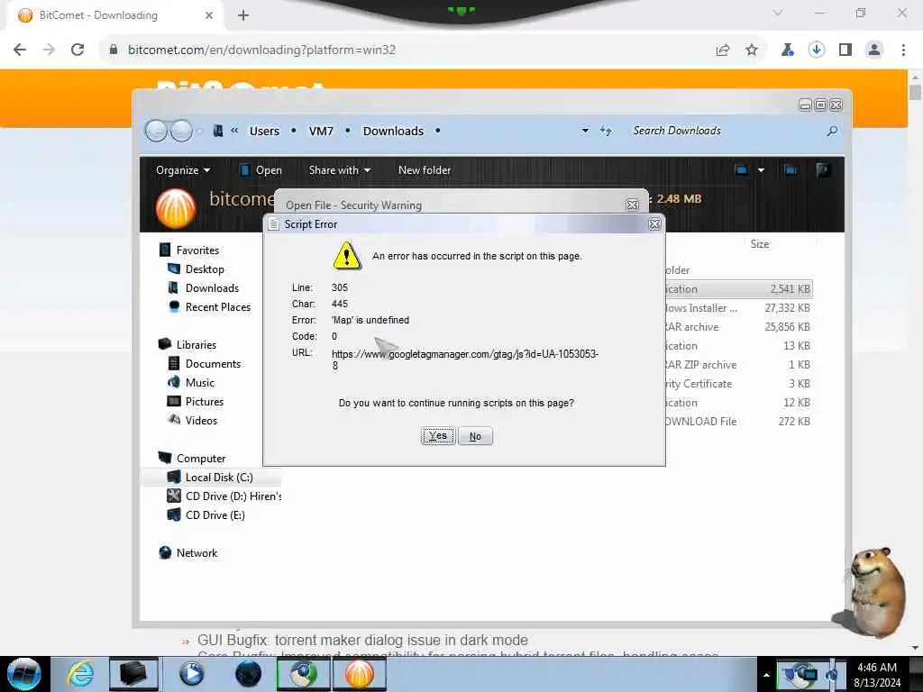923x692 pixels.
Task: Click VM7 in the address breadcrumb
Action: [321, 131]
